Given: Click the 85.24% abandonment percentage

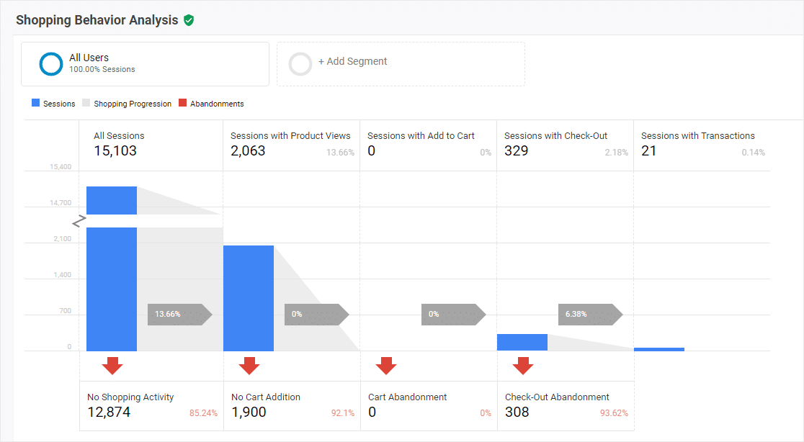Looking at the screenshot, I should [204, 412].
